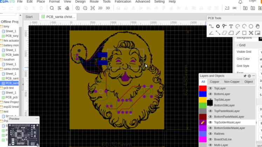Switch to 3D view from toolbar
262x147 pixels.
[x=108, y=8]
